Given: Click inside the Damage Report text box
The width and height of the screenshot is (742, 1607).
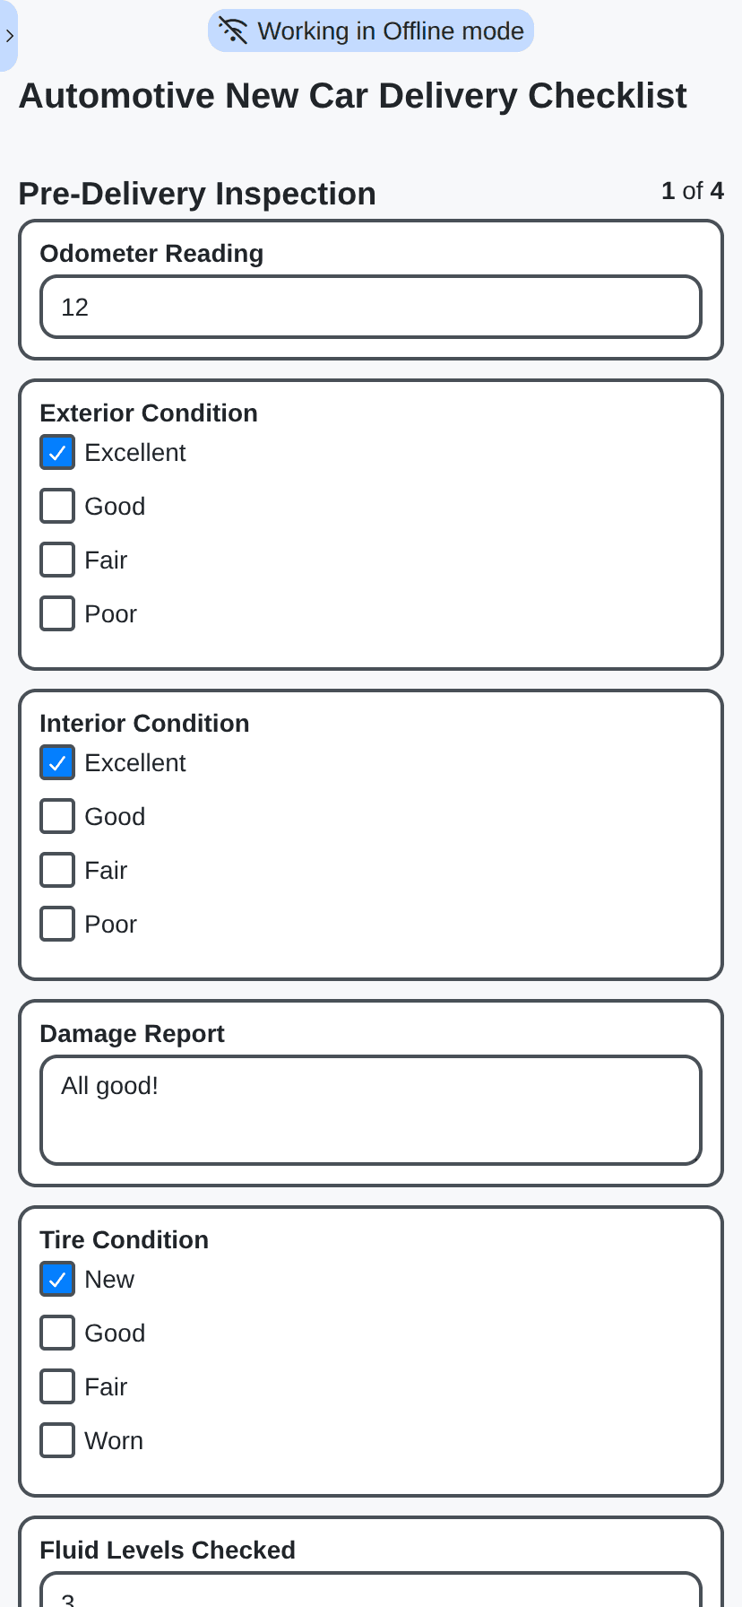Looking at the screenshot, I should pyautogui.click(x=370, y=1110).
